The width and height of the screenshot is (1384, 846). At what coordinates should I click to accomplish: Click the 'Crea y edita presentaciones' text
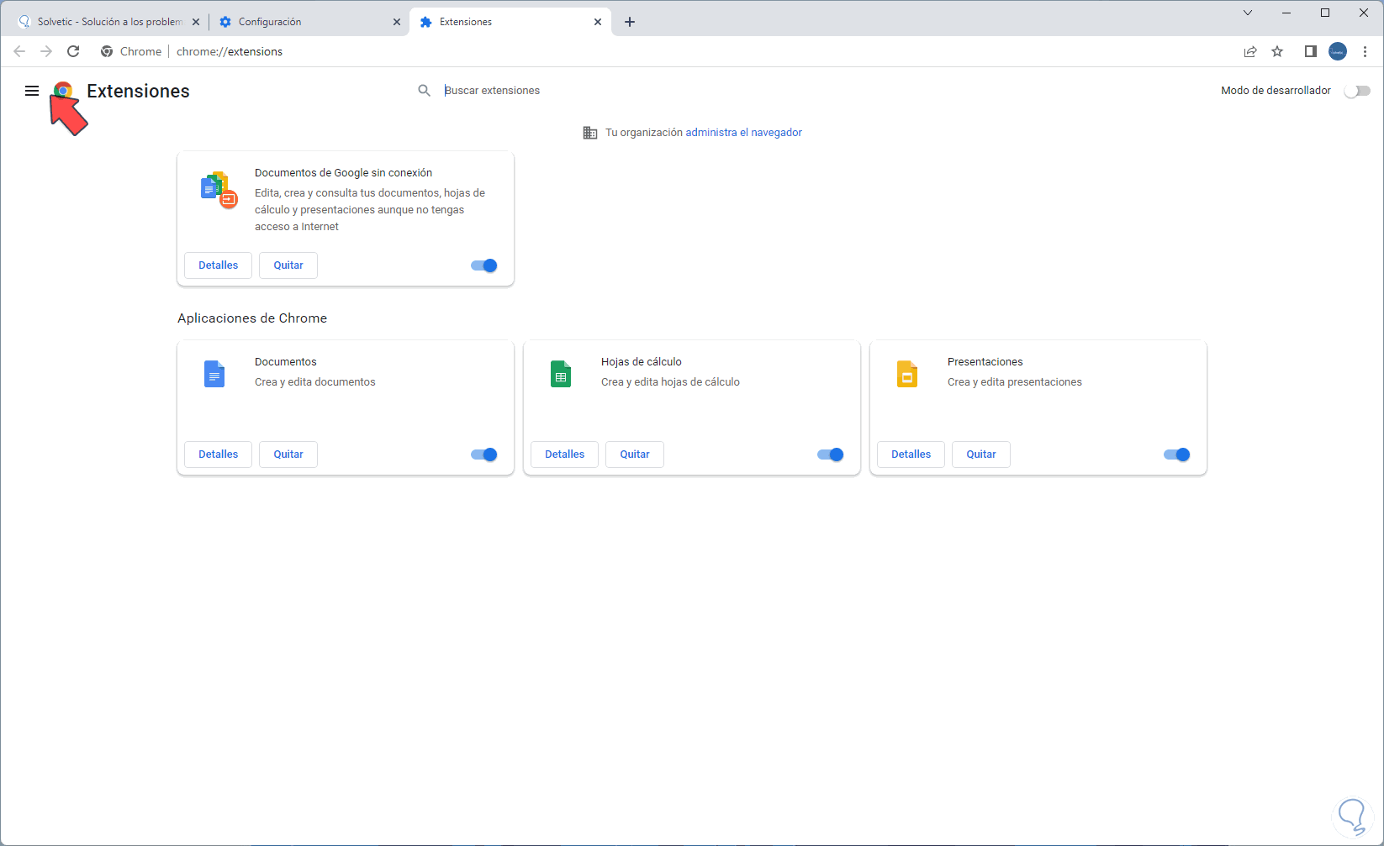(1015, 382)
